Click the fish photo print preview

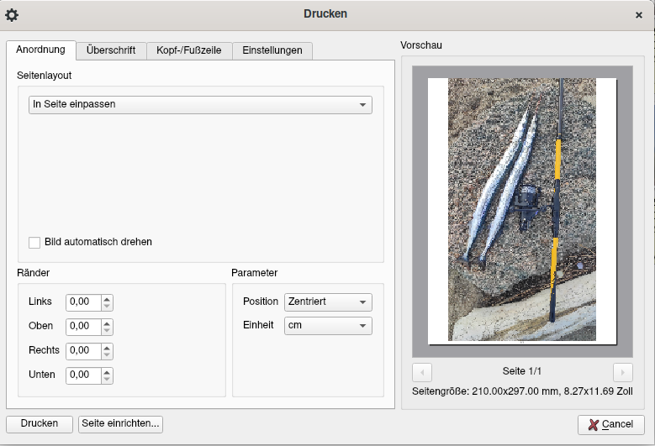(521, 210)
